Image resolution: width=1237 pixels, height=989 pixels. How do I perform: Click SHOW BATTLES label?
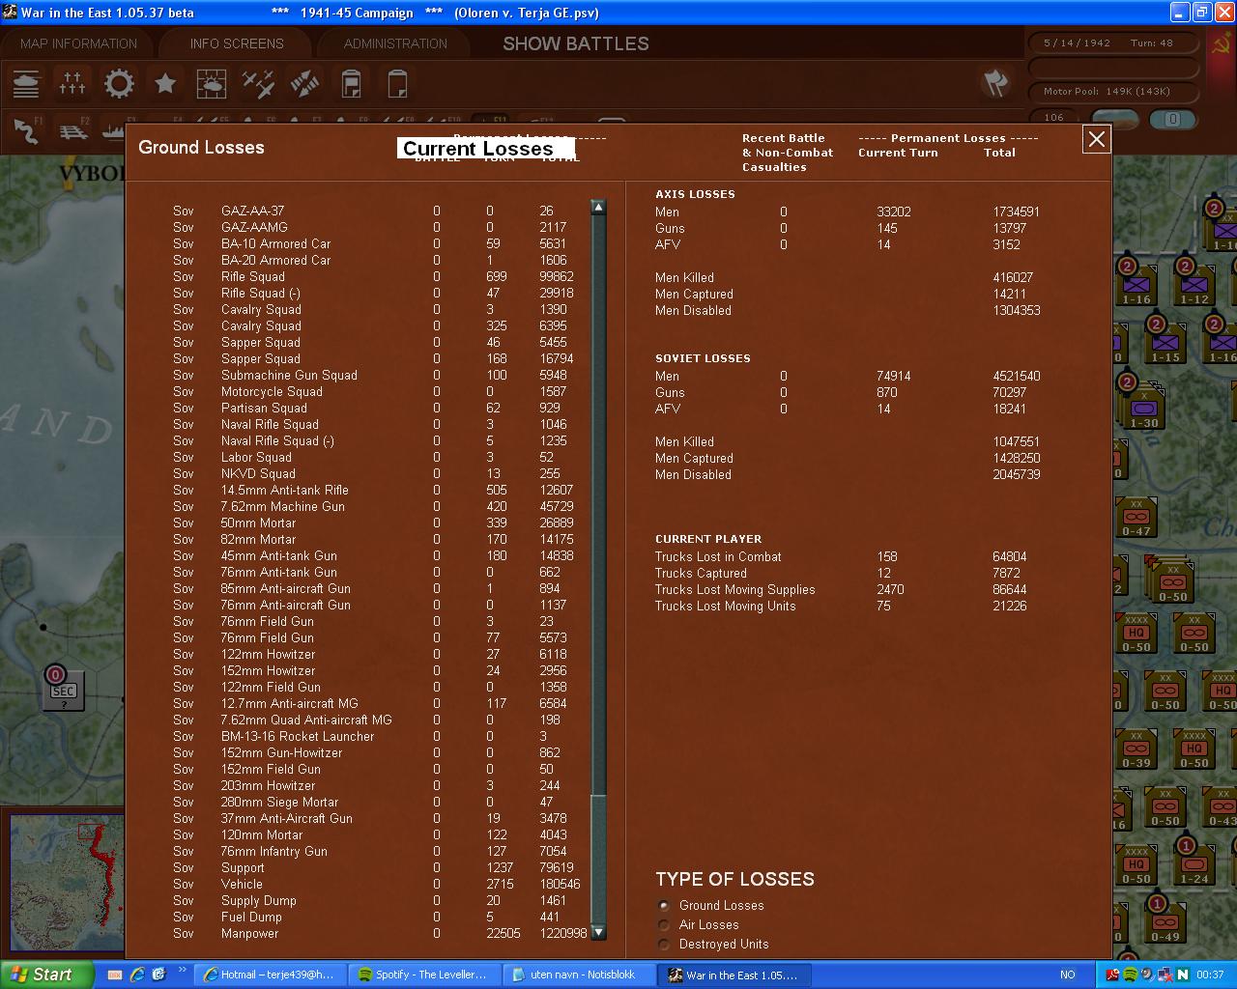coord(576,43)
